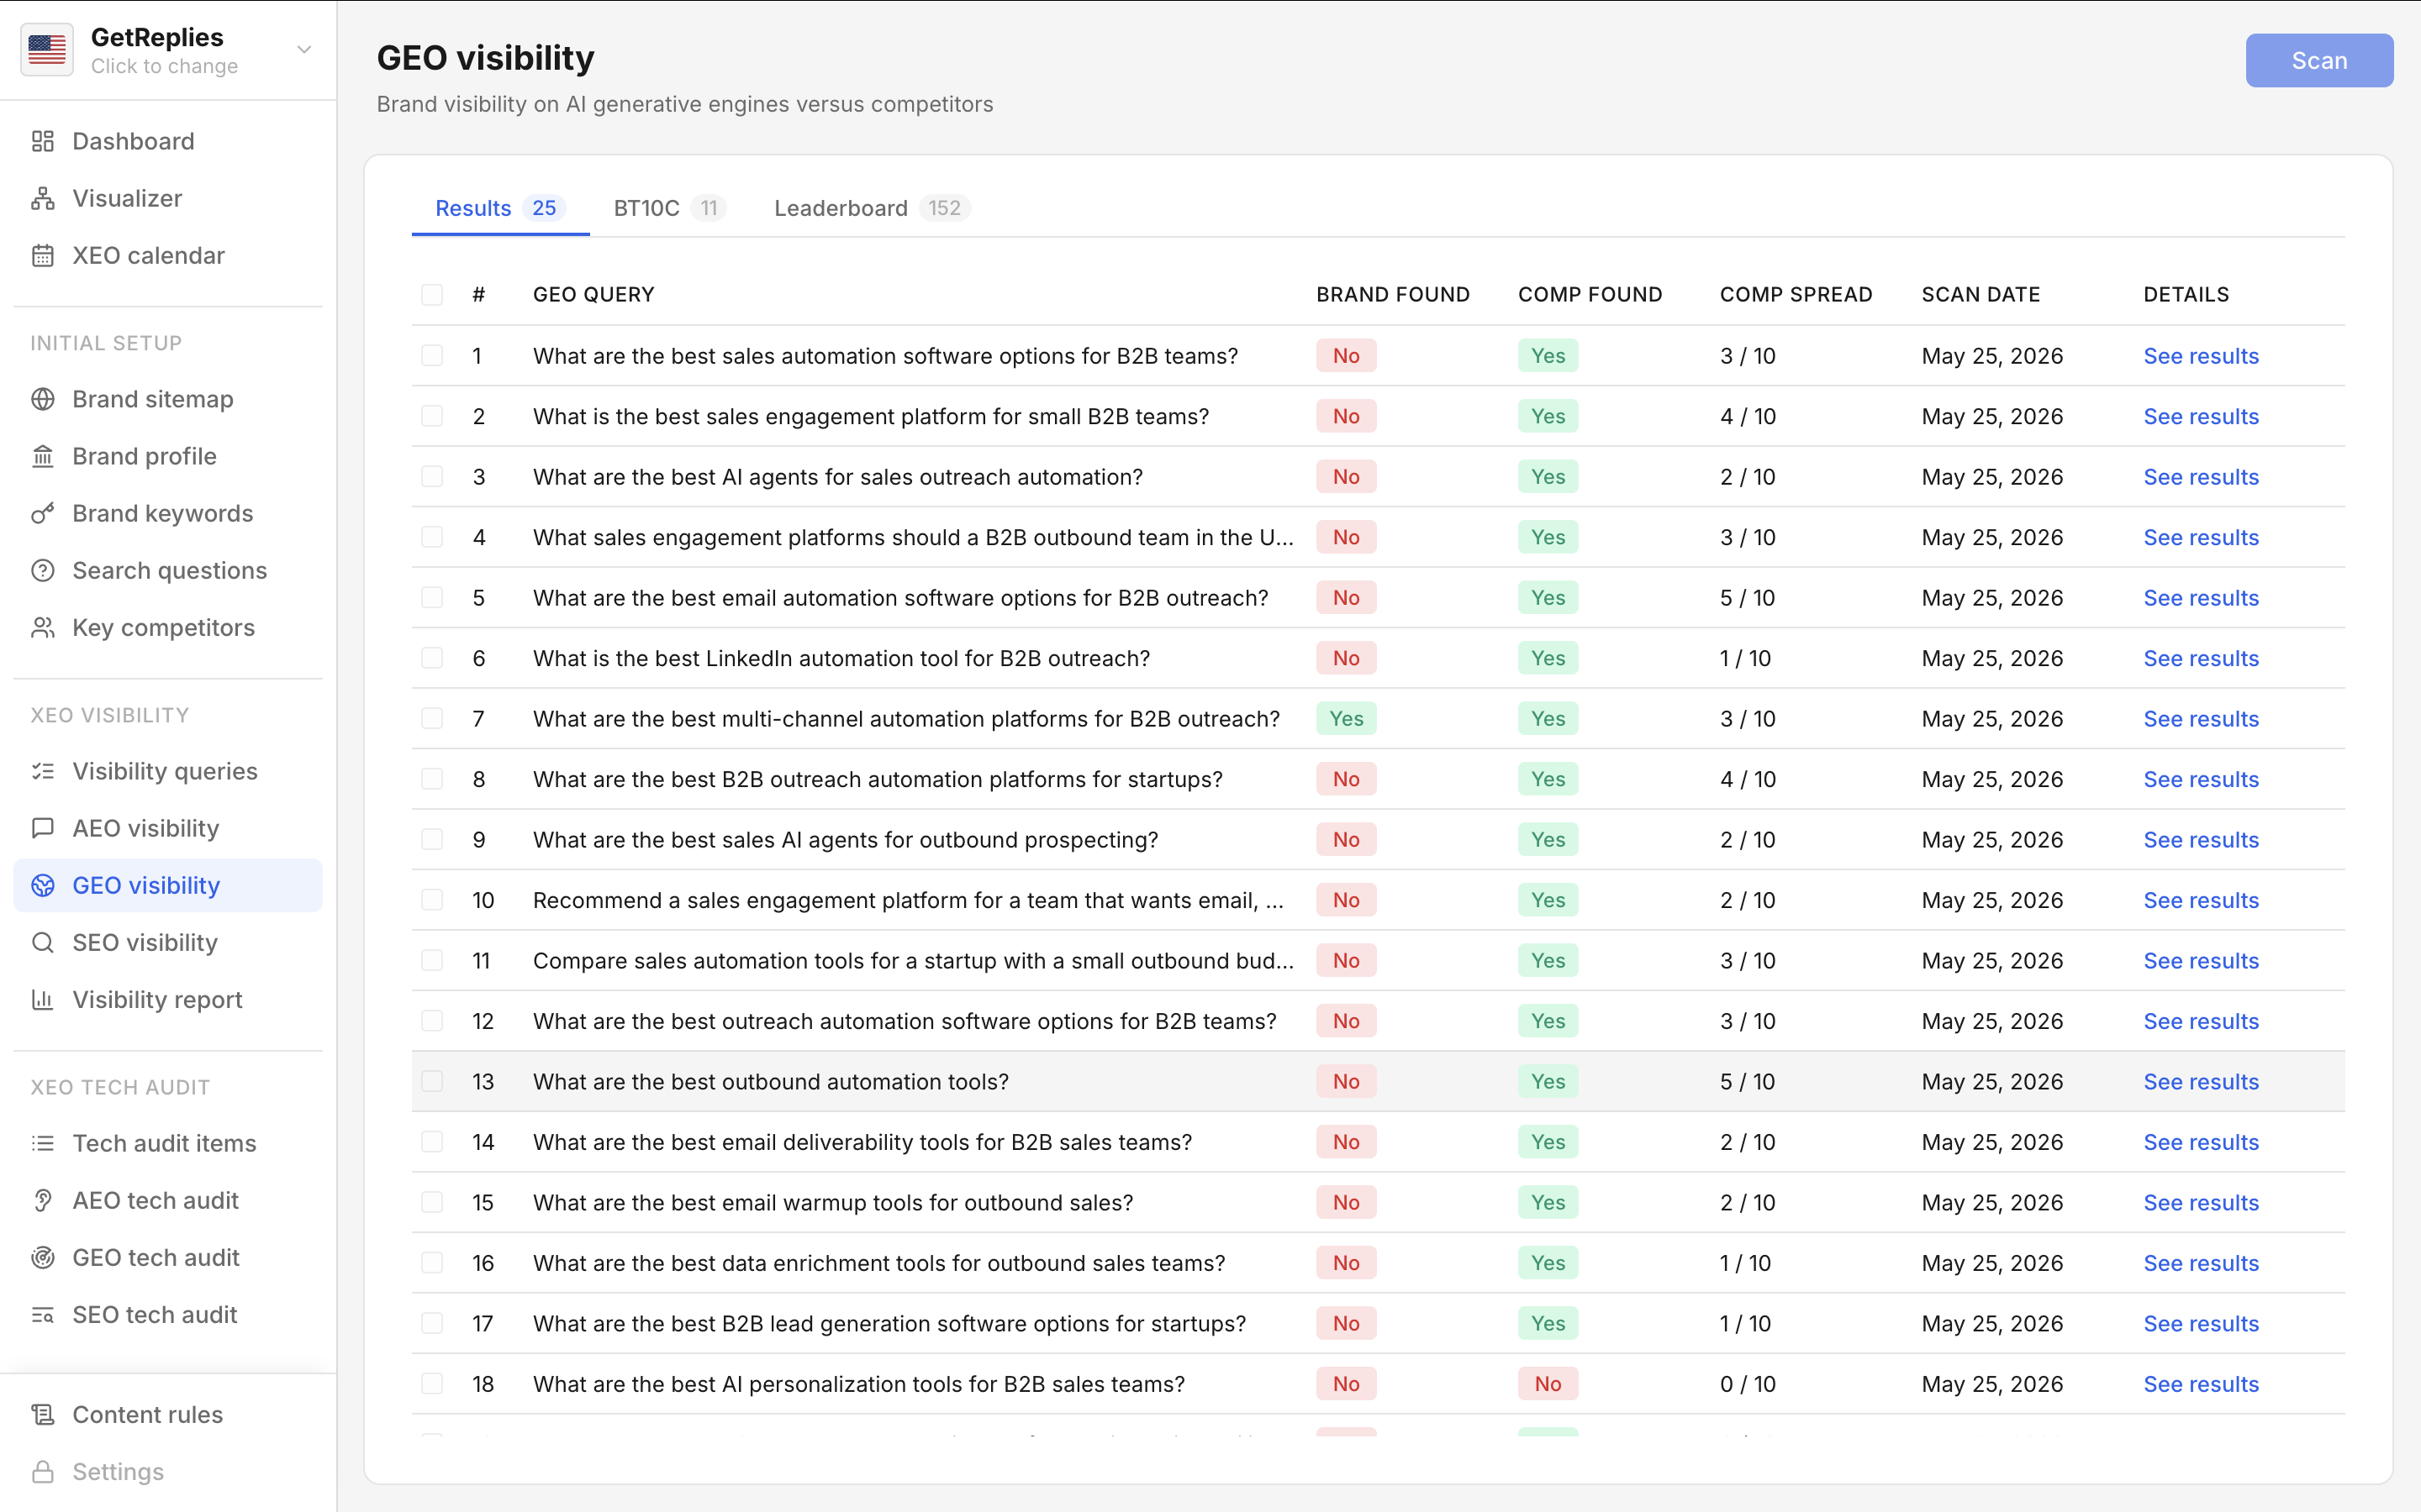Click the Visibility report chart icon

[x=43, y=999]
